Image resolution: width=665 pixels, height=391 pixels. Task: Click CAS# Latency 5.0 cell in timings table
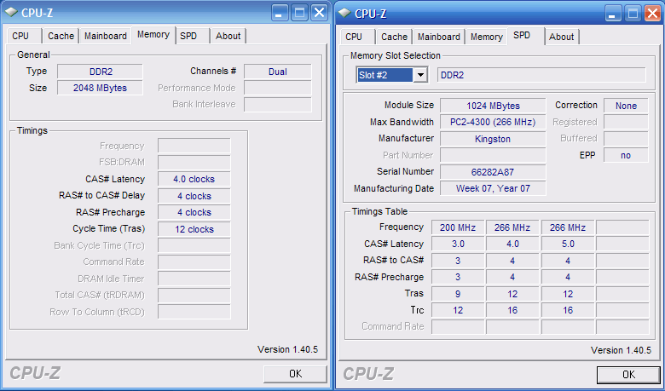coord(569,244)
